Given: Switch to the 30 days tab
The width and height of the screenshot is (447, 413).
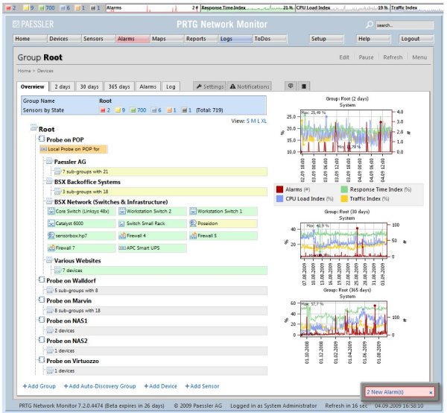Looking at the screenshot, I should (89, 86).
